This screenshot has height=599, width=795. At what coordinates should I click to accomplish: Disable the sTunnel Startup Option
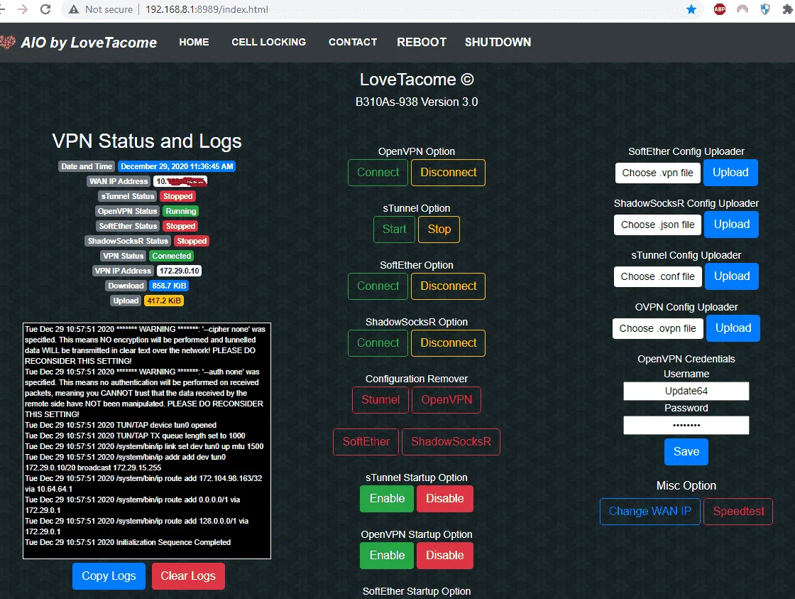pos(444,499)
